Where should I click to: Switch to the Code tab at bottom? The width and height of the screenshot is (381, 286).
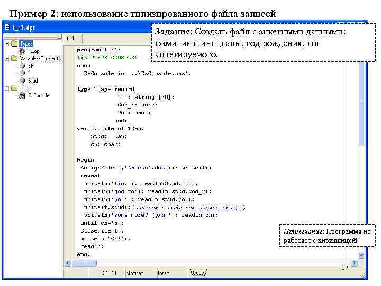point(198,273)
